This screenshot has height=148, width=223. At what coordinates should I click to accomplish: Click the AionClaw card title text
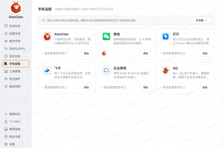tap(61, 34)
